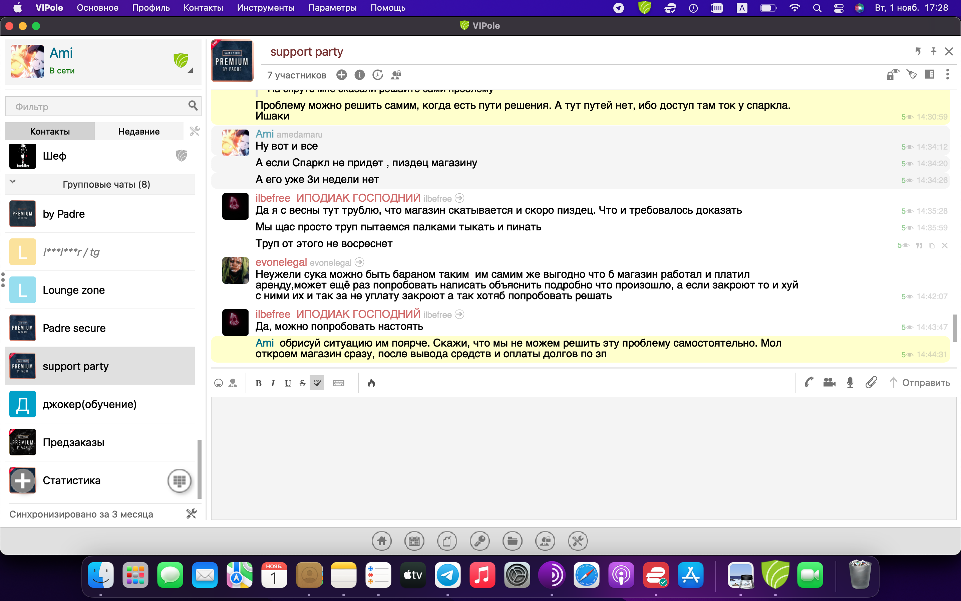The image size is (961, 601).
Task: Start a video call with camera icon
Action: coord(829,382)
